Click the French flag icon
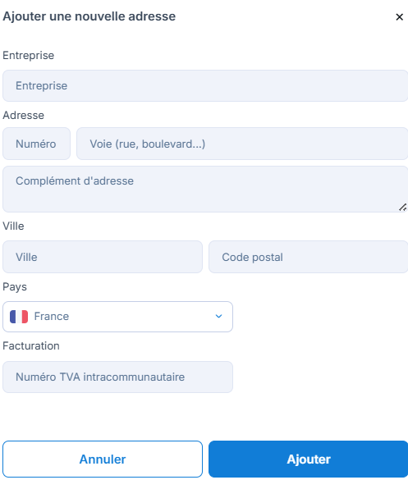The image size is (408, 480). coord(19,317)
